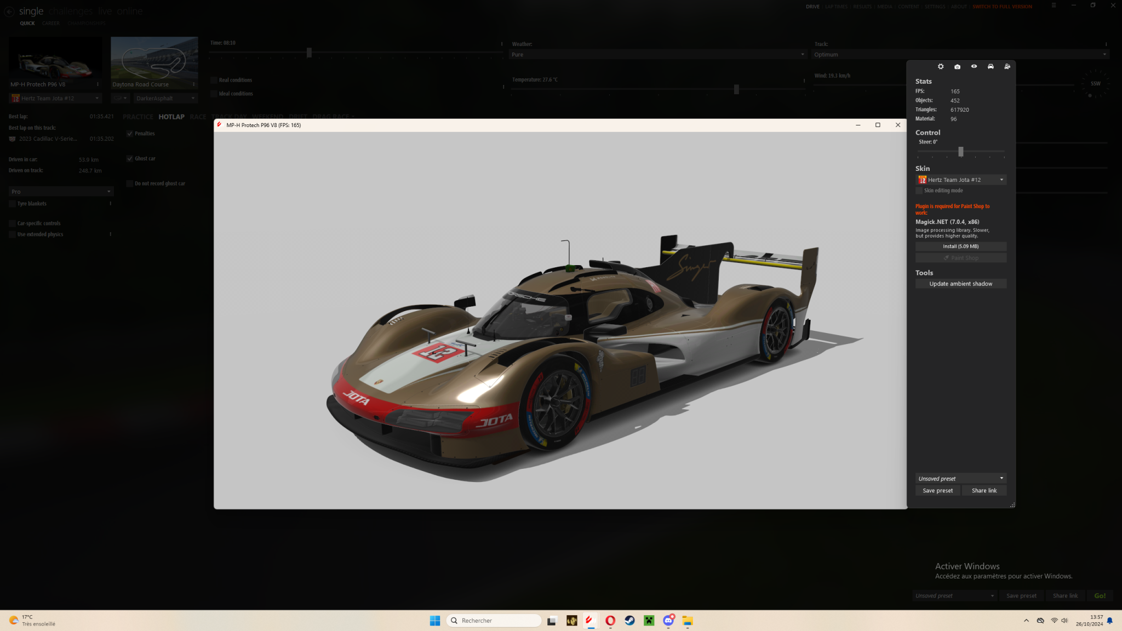This screenshot has width=1122, height=631.
Task: Select the HOTLAP mode tab
Action: click(171, 117)
